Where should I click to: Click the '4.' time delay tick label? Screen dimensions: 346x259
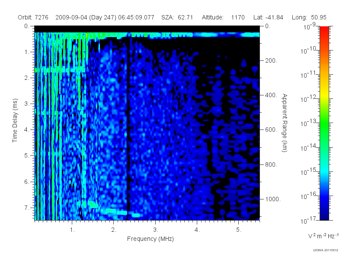[27, 130]
